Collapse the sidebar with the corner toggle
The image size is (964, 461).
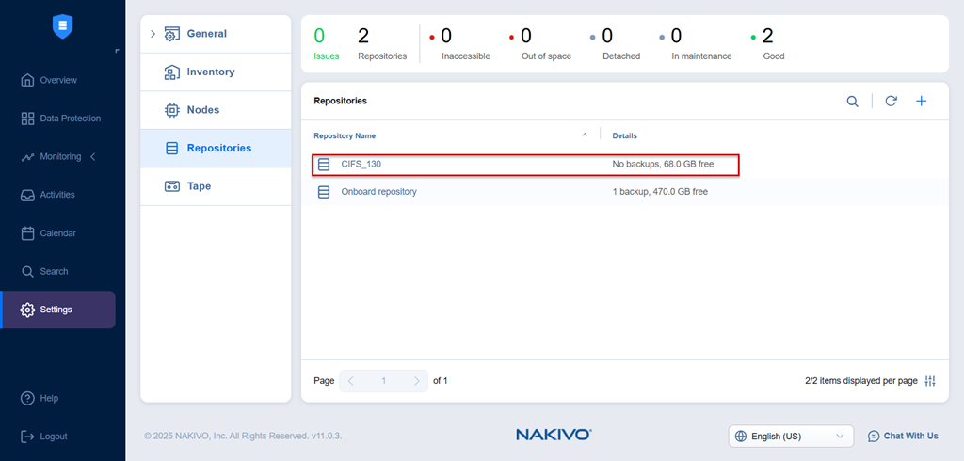[117, 51]
